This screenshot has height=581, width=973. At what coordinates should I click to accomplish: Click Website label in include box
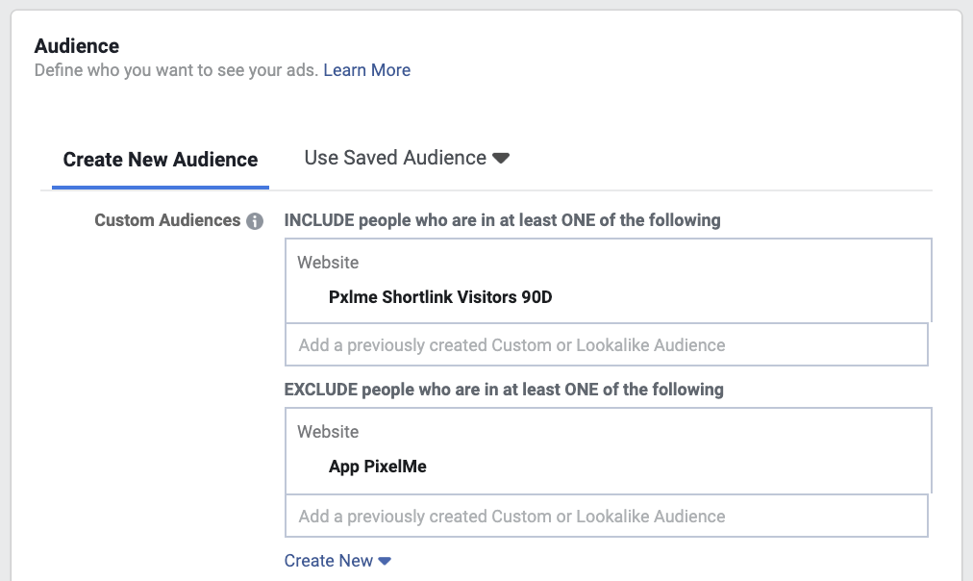328,263
